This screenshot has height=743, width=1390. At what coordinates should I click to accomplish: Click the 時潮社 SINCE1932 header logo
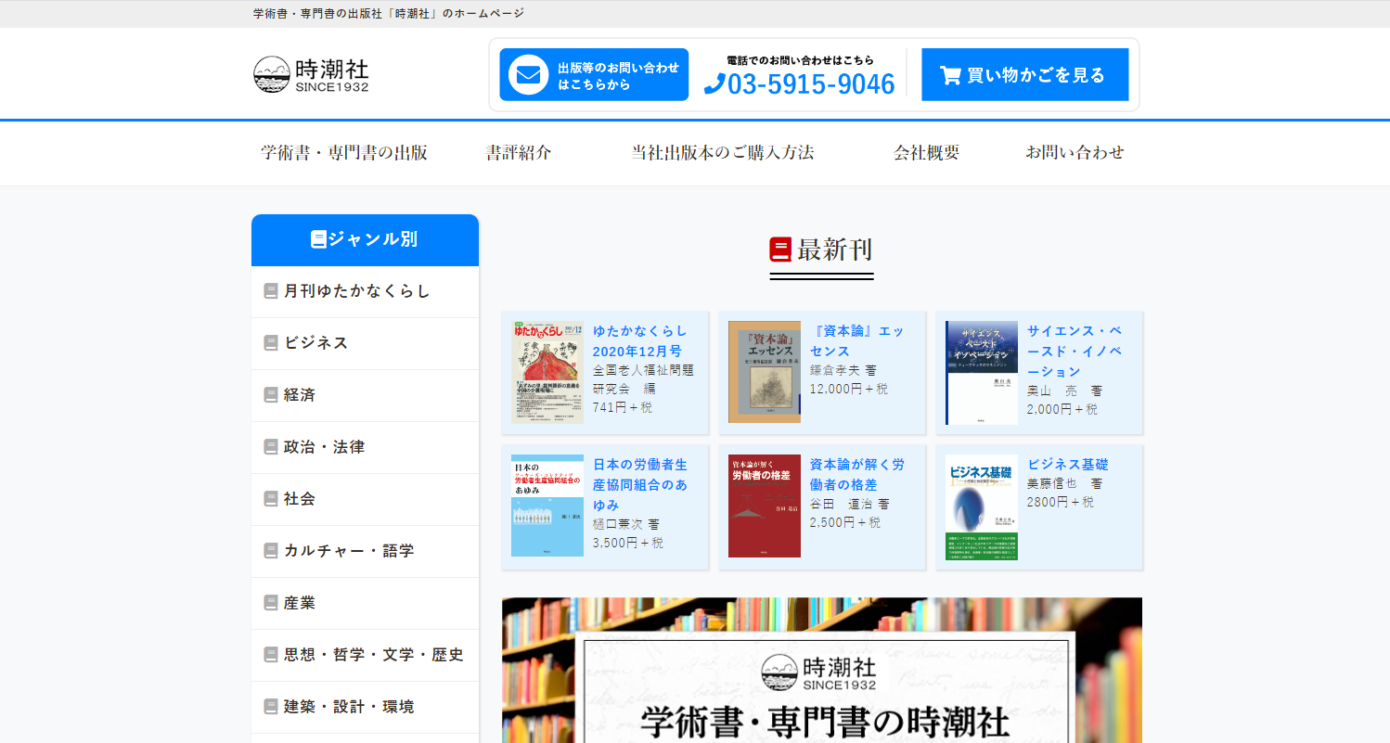tap(311, 74)
